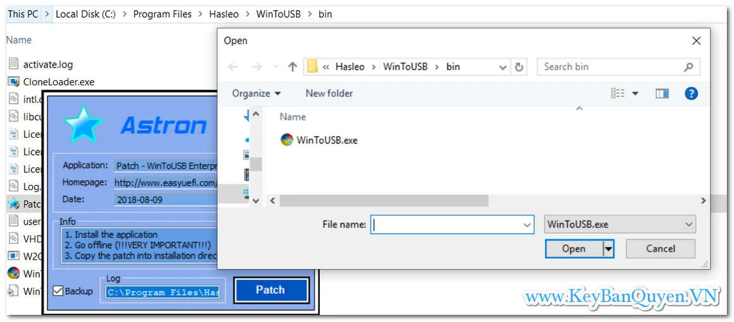The width and height of the screenshot is (734, 322).
Task: Expand the File name combo box arrow
Action: 527,225
